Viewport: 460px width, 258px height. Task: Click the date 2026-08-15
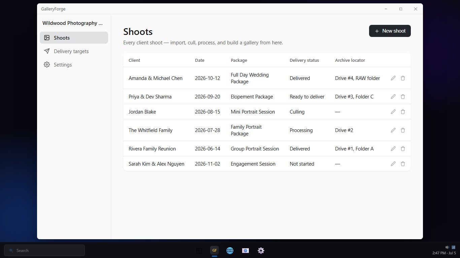pos(207,112)
